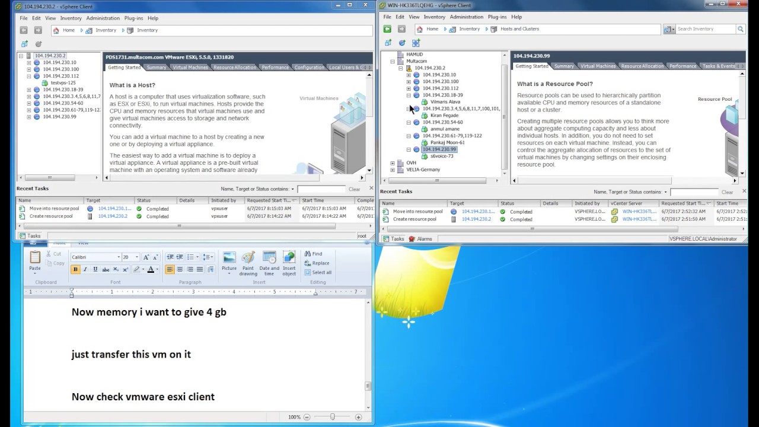Collapse 104.194.230.112 in left vSphere tree
The height and width of the screenshot is (427, 759).
tap(28, 76)
